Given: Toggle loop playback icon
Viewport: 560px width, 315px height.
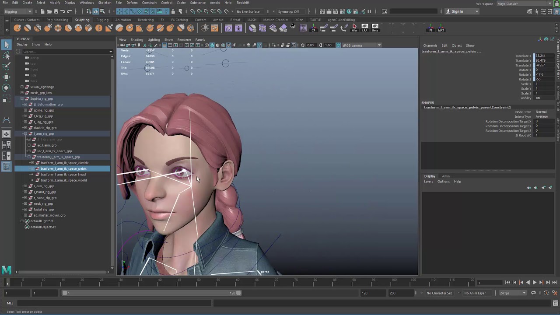Looking at the screenshot, I should click(533, 293).
